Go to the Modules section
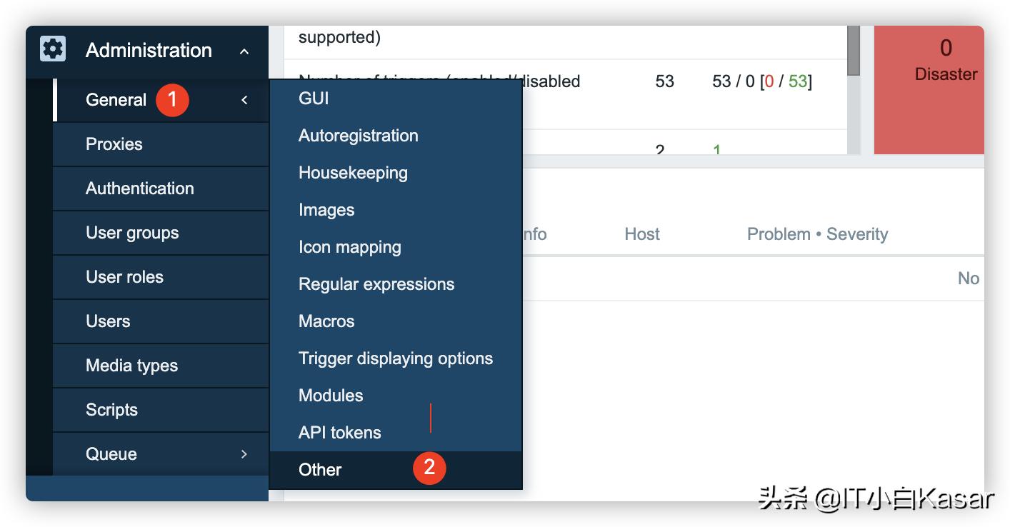 pyautogui.click(x=331, y=395)
